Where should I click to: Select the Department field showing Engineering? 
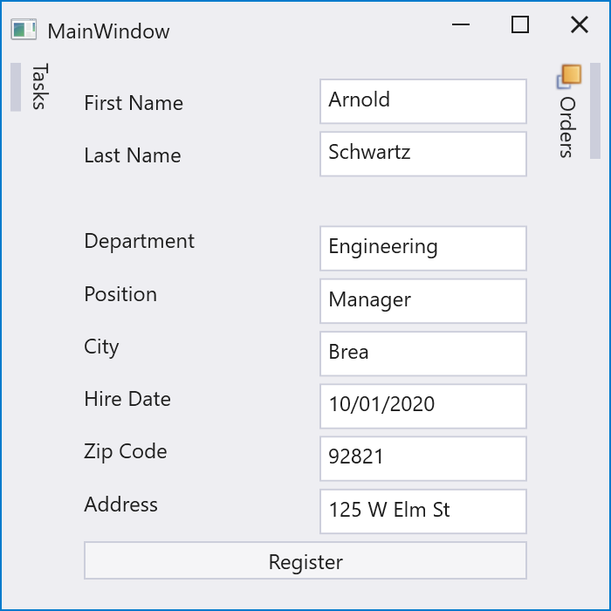(423, 248)
